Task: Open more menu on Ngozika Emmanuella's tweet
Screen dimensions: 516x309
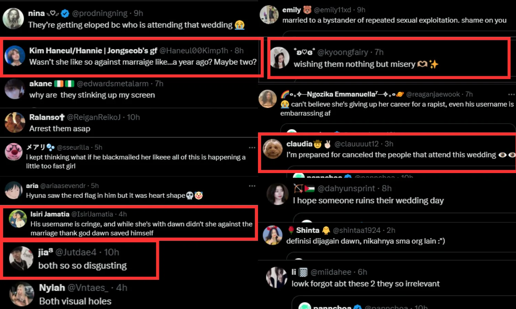Action: point(511,94)
